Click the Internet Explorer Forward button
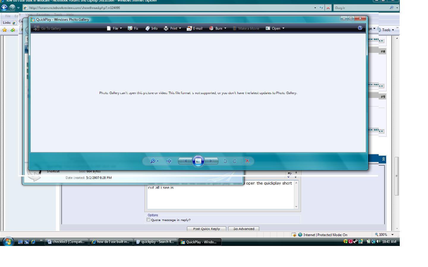This screenshot has width=428, height=267. (12, 7)
